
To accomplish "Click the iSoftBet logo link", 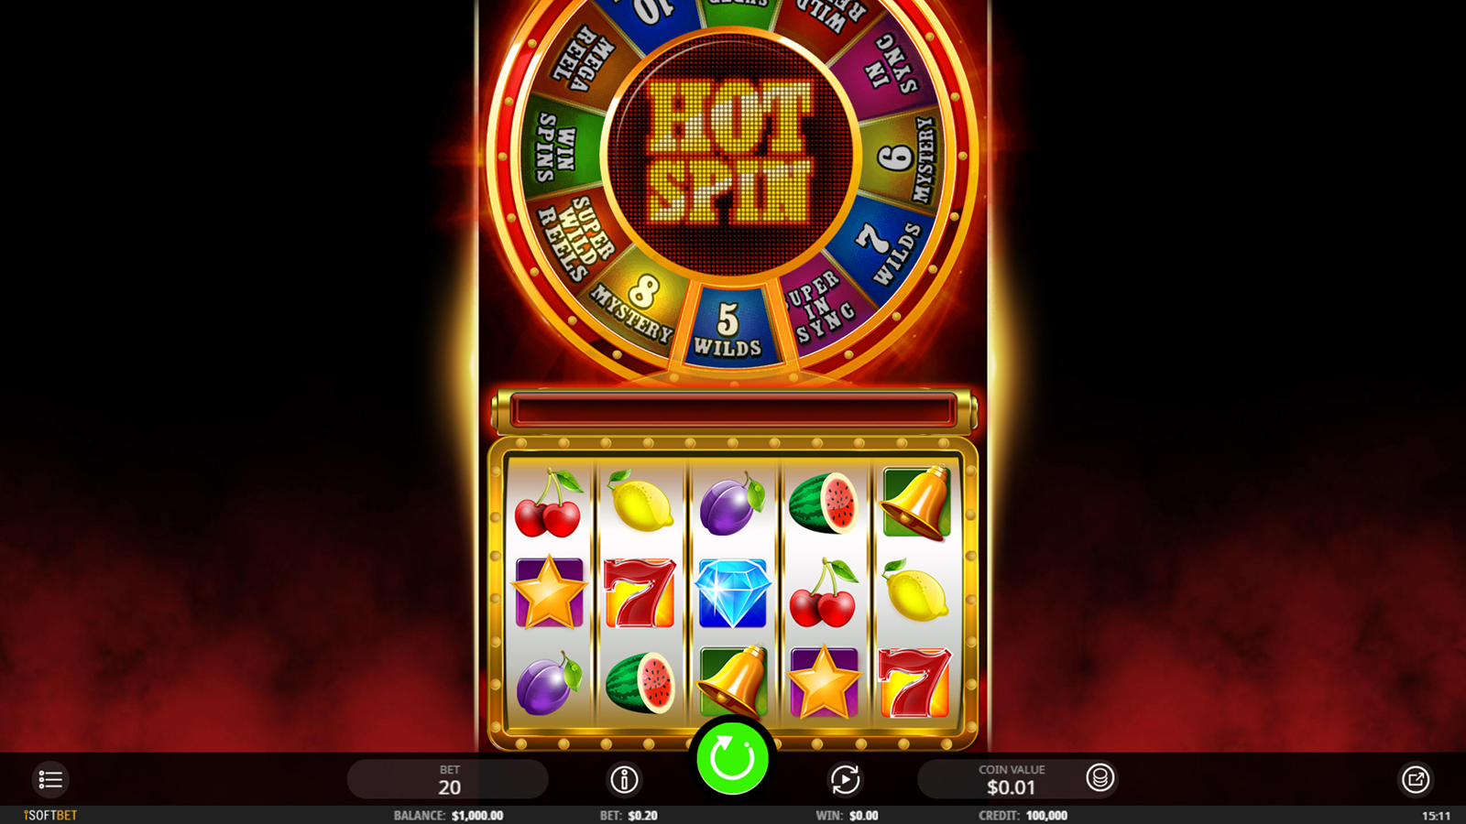I will pos(50,815).
